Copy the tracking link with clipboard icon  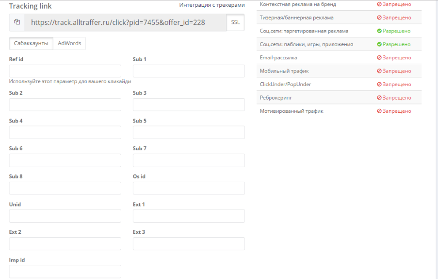click(x=17, y=22)
